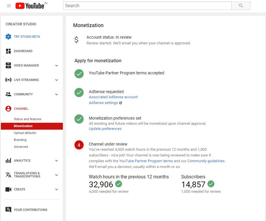Viewport: 266px width, 221px height.
Task: Click the checkmark next to 32,906 watch hours
Action: (x=119, y=184)
